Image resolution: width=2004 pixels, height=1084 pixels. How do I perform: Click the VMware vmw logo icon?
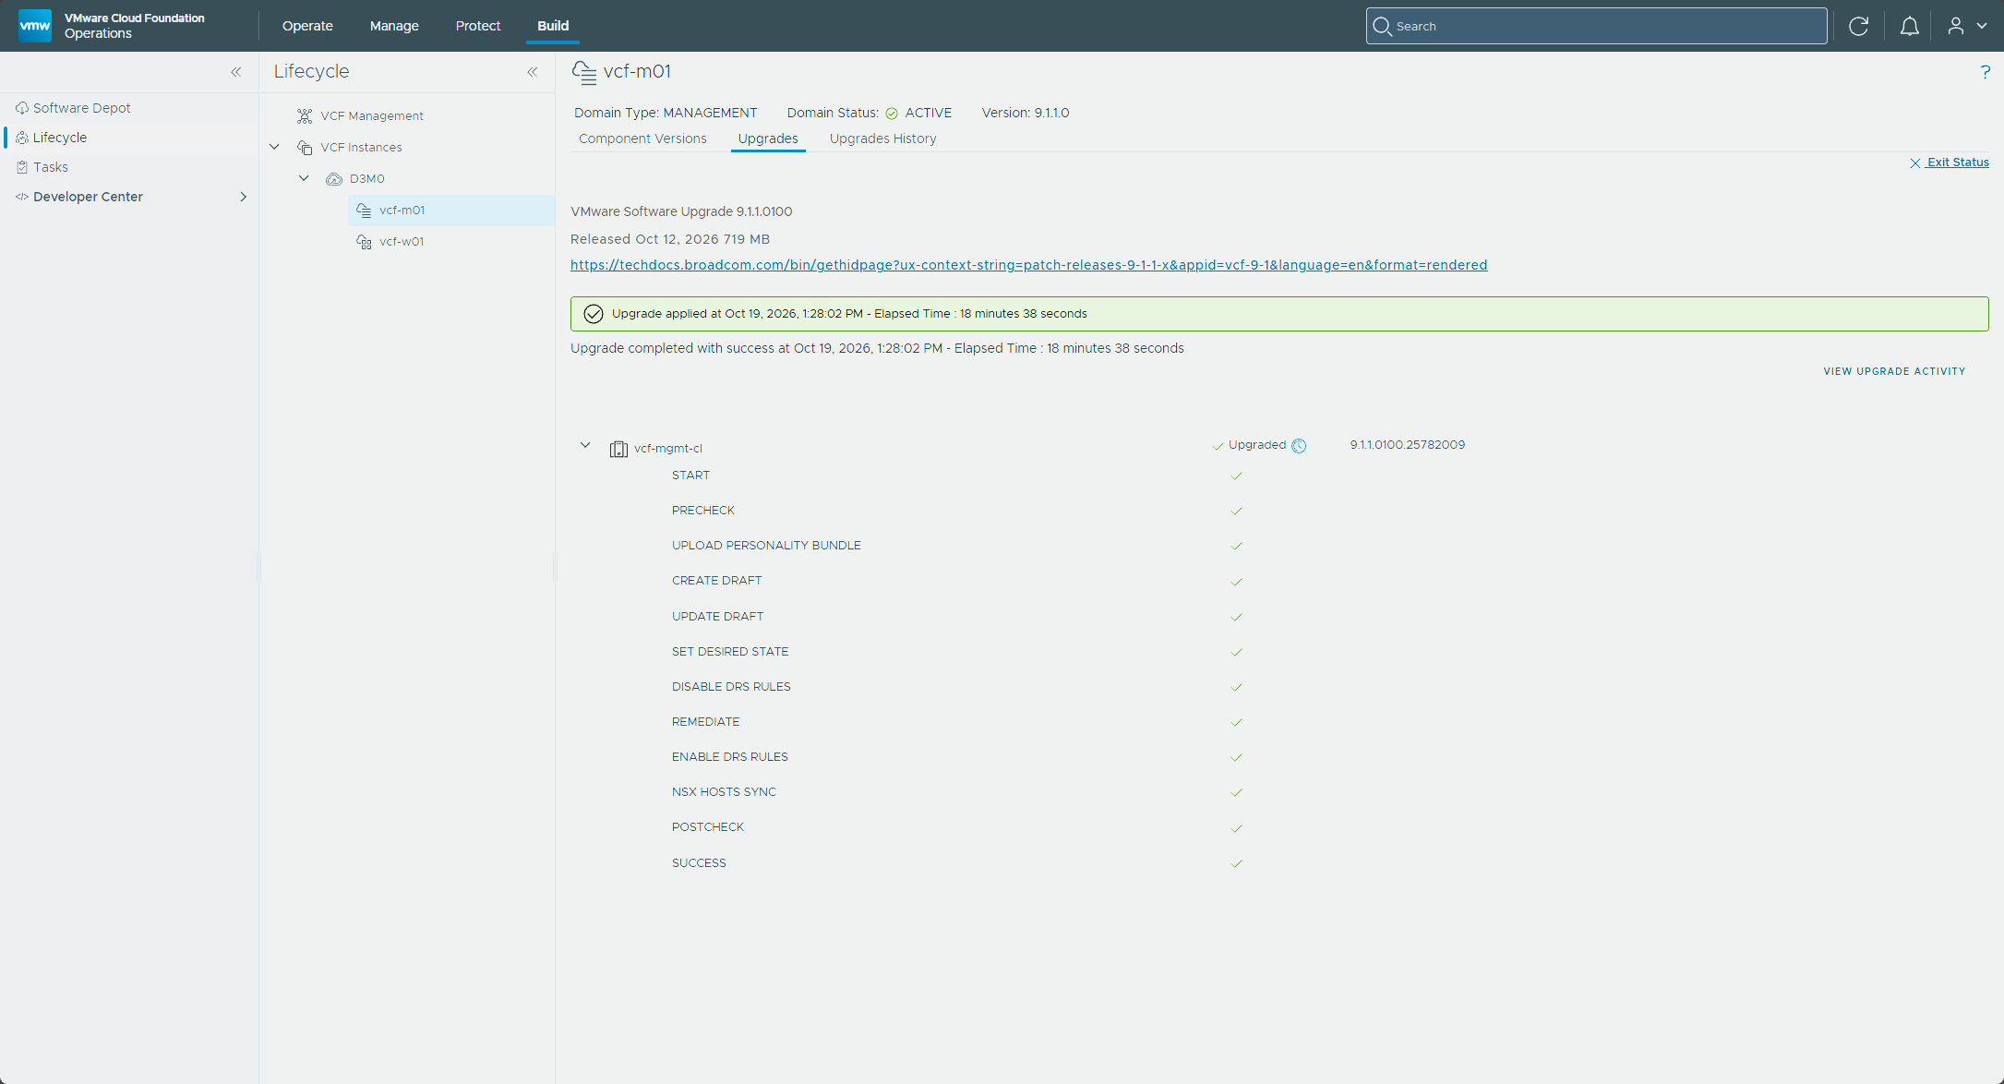(35, 26)
